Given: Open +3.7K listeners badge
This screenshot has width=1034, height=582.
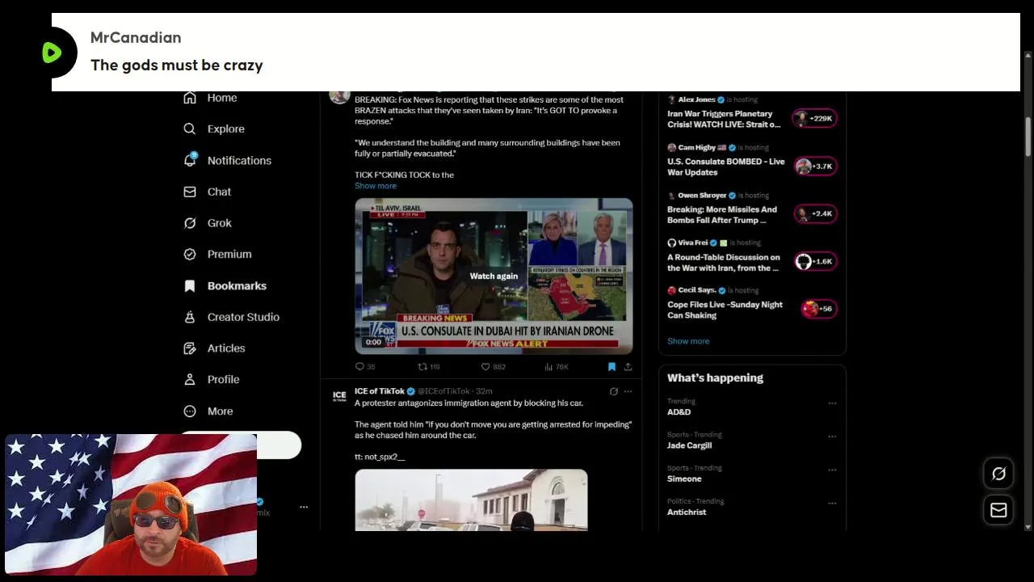Looking at the screenshot, I should click(814, 166).
